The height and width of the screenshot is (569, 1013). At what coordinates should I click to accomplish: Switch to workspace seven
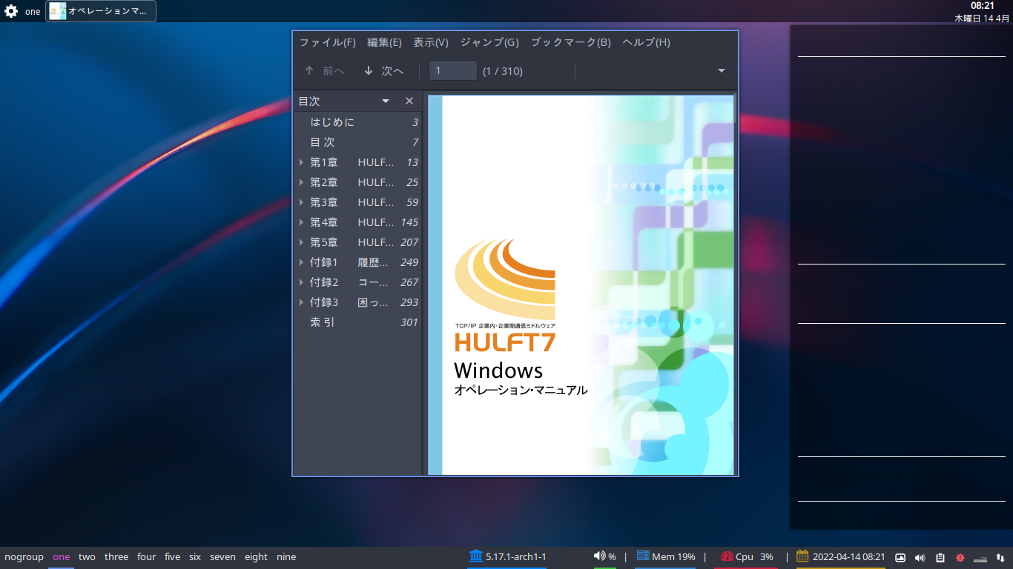point(222,556)
